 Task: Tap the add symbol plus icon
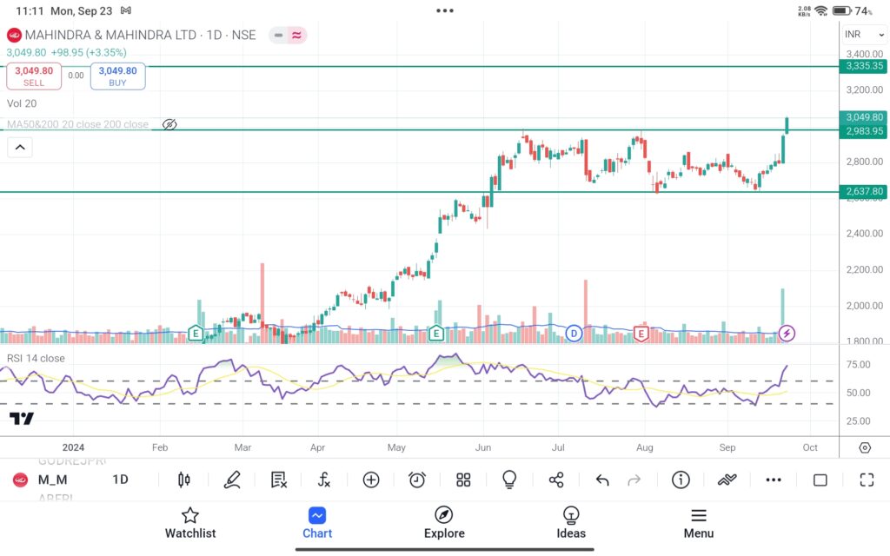371,480
